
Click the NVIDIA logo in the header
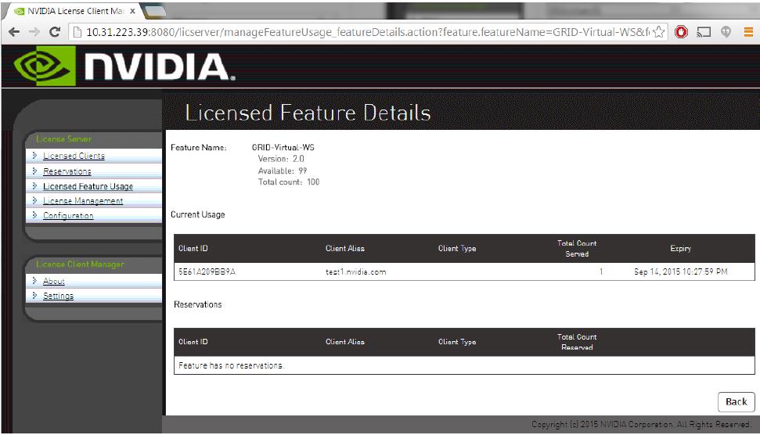tap(124, 66)
